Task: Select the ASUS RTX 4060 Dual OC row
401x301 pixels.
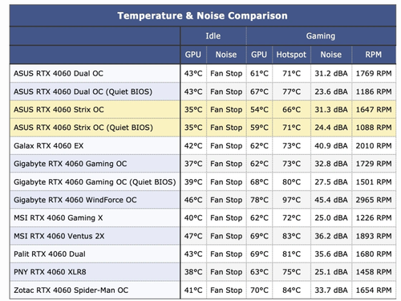Action: (x=203, y=73)
